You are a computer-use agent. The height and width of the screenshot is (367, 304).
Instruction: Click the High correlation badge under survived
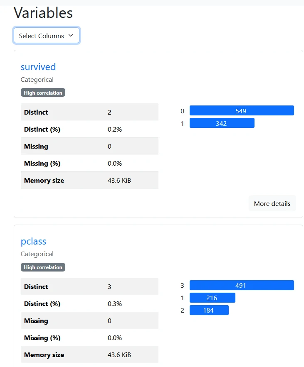pyautogui.click(x=43, y=93)
